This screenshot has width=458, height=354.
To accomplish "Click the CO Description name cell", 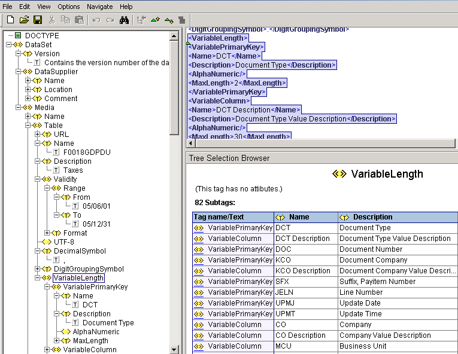I will (x=306, y=335).
